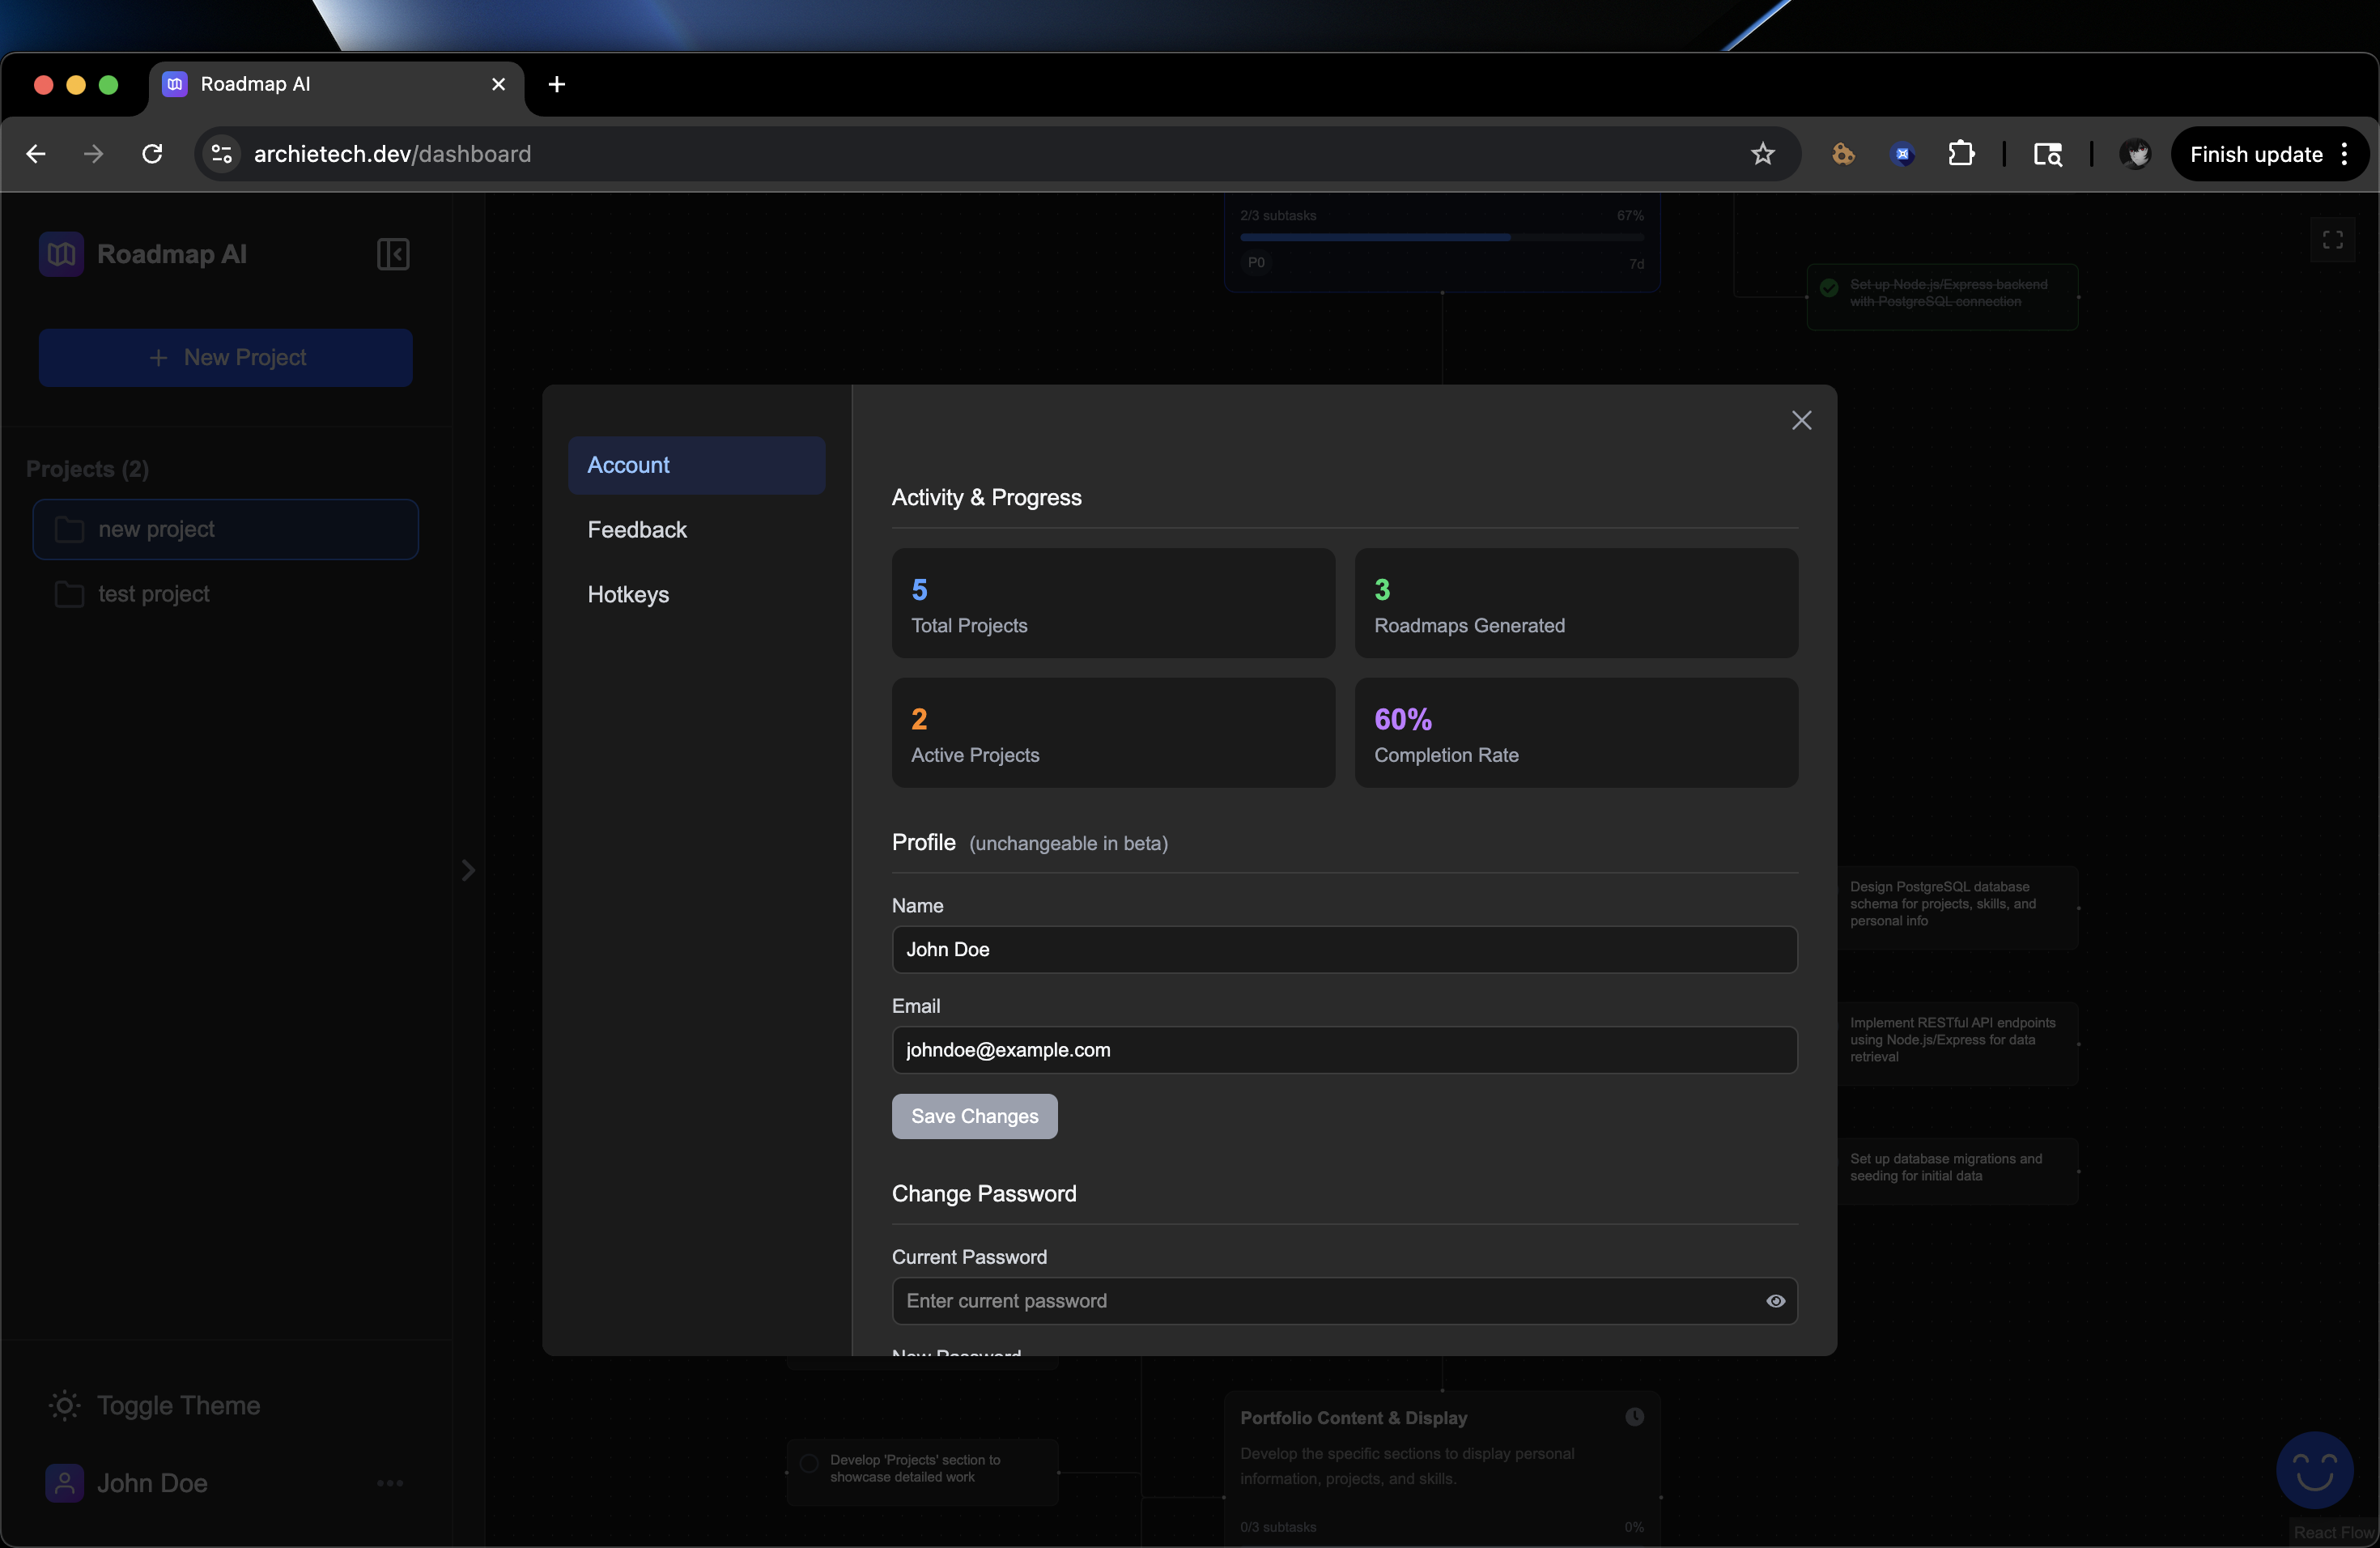Click the 2/3 subtasks progress bar
2380x1548 pixels.
pyautogui.click(x=1441, y=238)
